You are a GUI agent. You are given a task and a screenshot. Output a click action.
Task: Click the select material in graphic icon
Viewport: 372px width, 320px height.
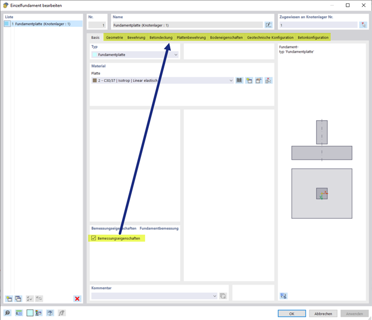(268, 80)
